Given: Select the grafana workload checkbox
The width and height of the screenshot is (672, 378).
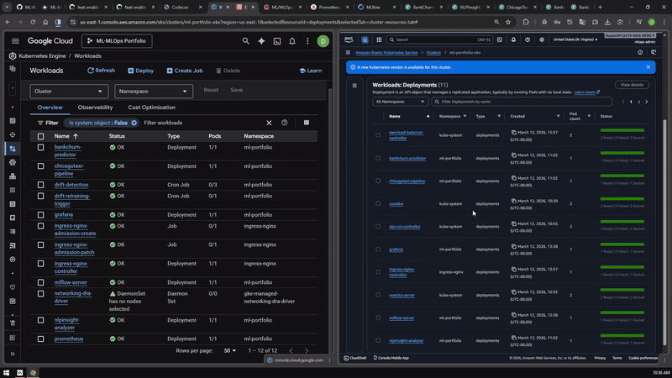Looking at the screenshot, I should 40,215.
